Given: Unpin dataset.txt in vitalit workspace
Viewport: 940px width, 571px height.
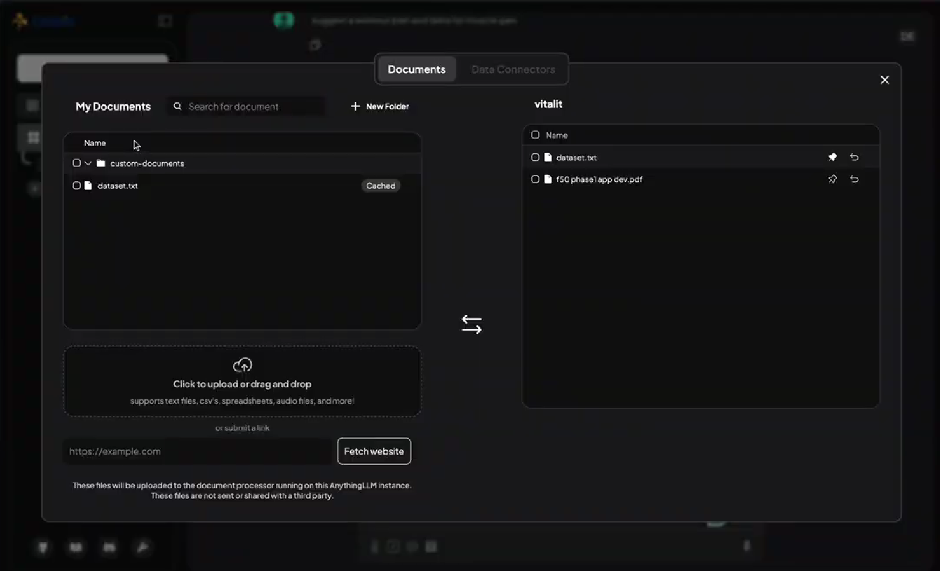Looking at the screenshot, I should [x=832, y=157].
